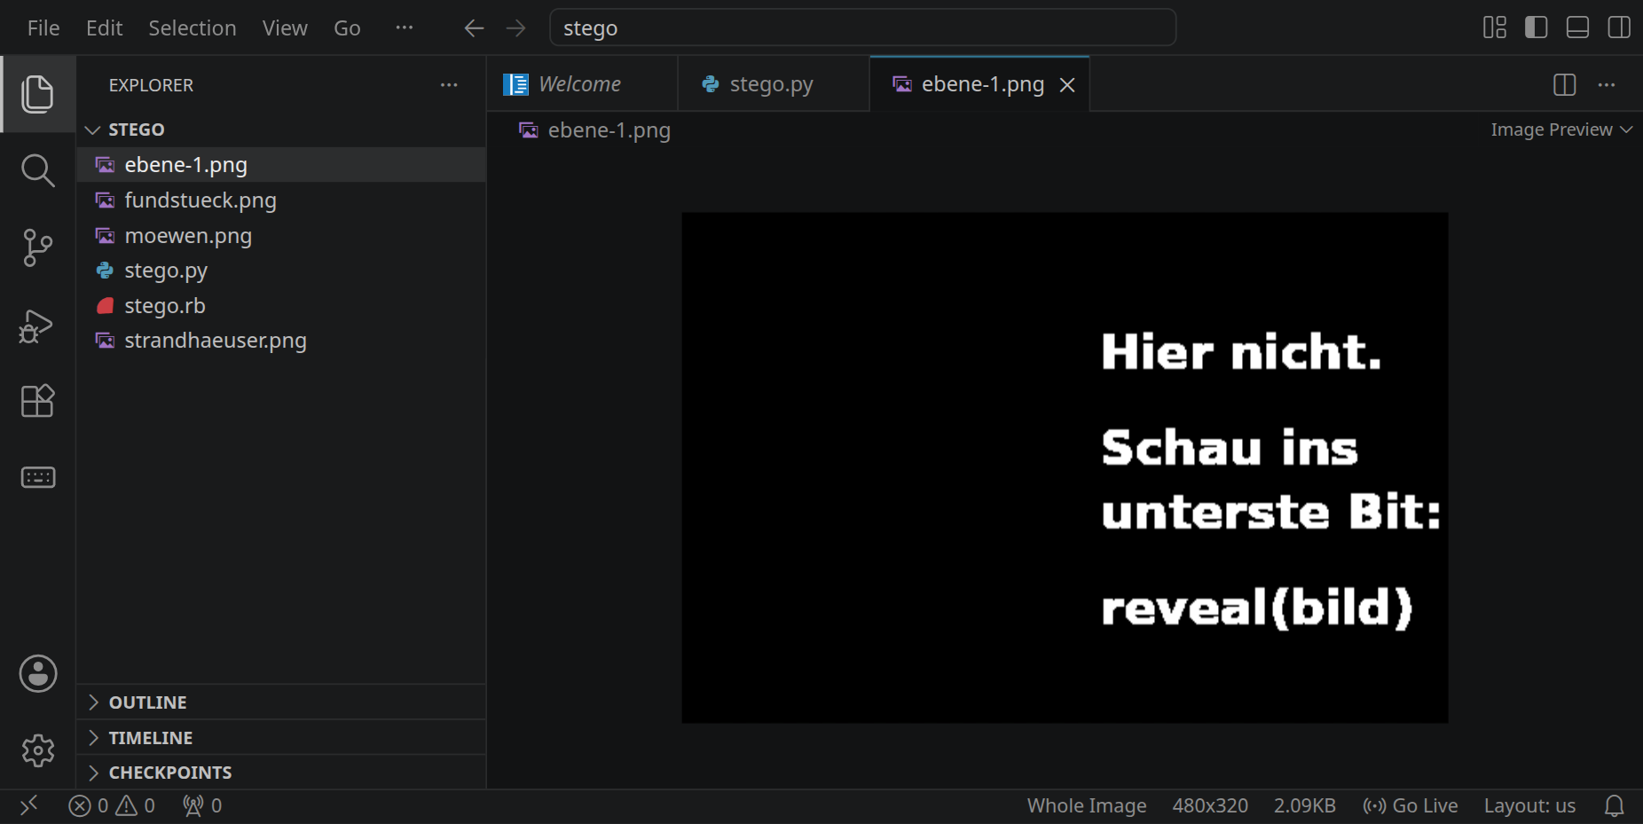
Task: Click the stego command center search field
Action: point(863,27)
